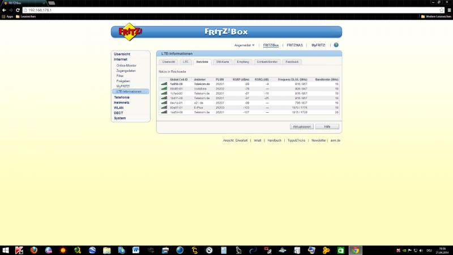Click the Anbieter cell reading E-Plus
Screen dimensions: 453x255
click(x=199, y=108)
